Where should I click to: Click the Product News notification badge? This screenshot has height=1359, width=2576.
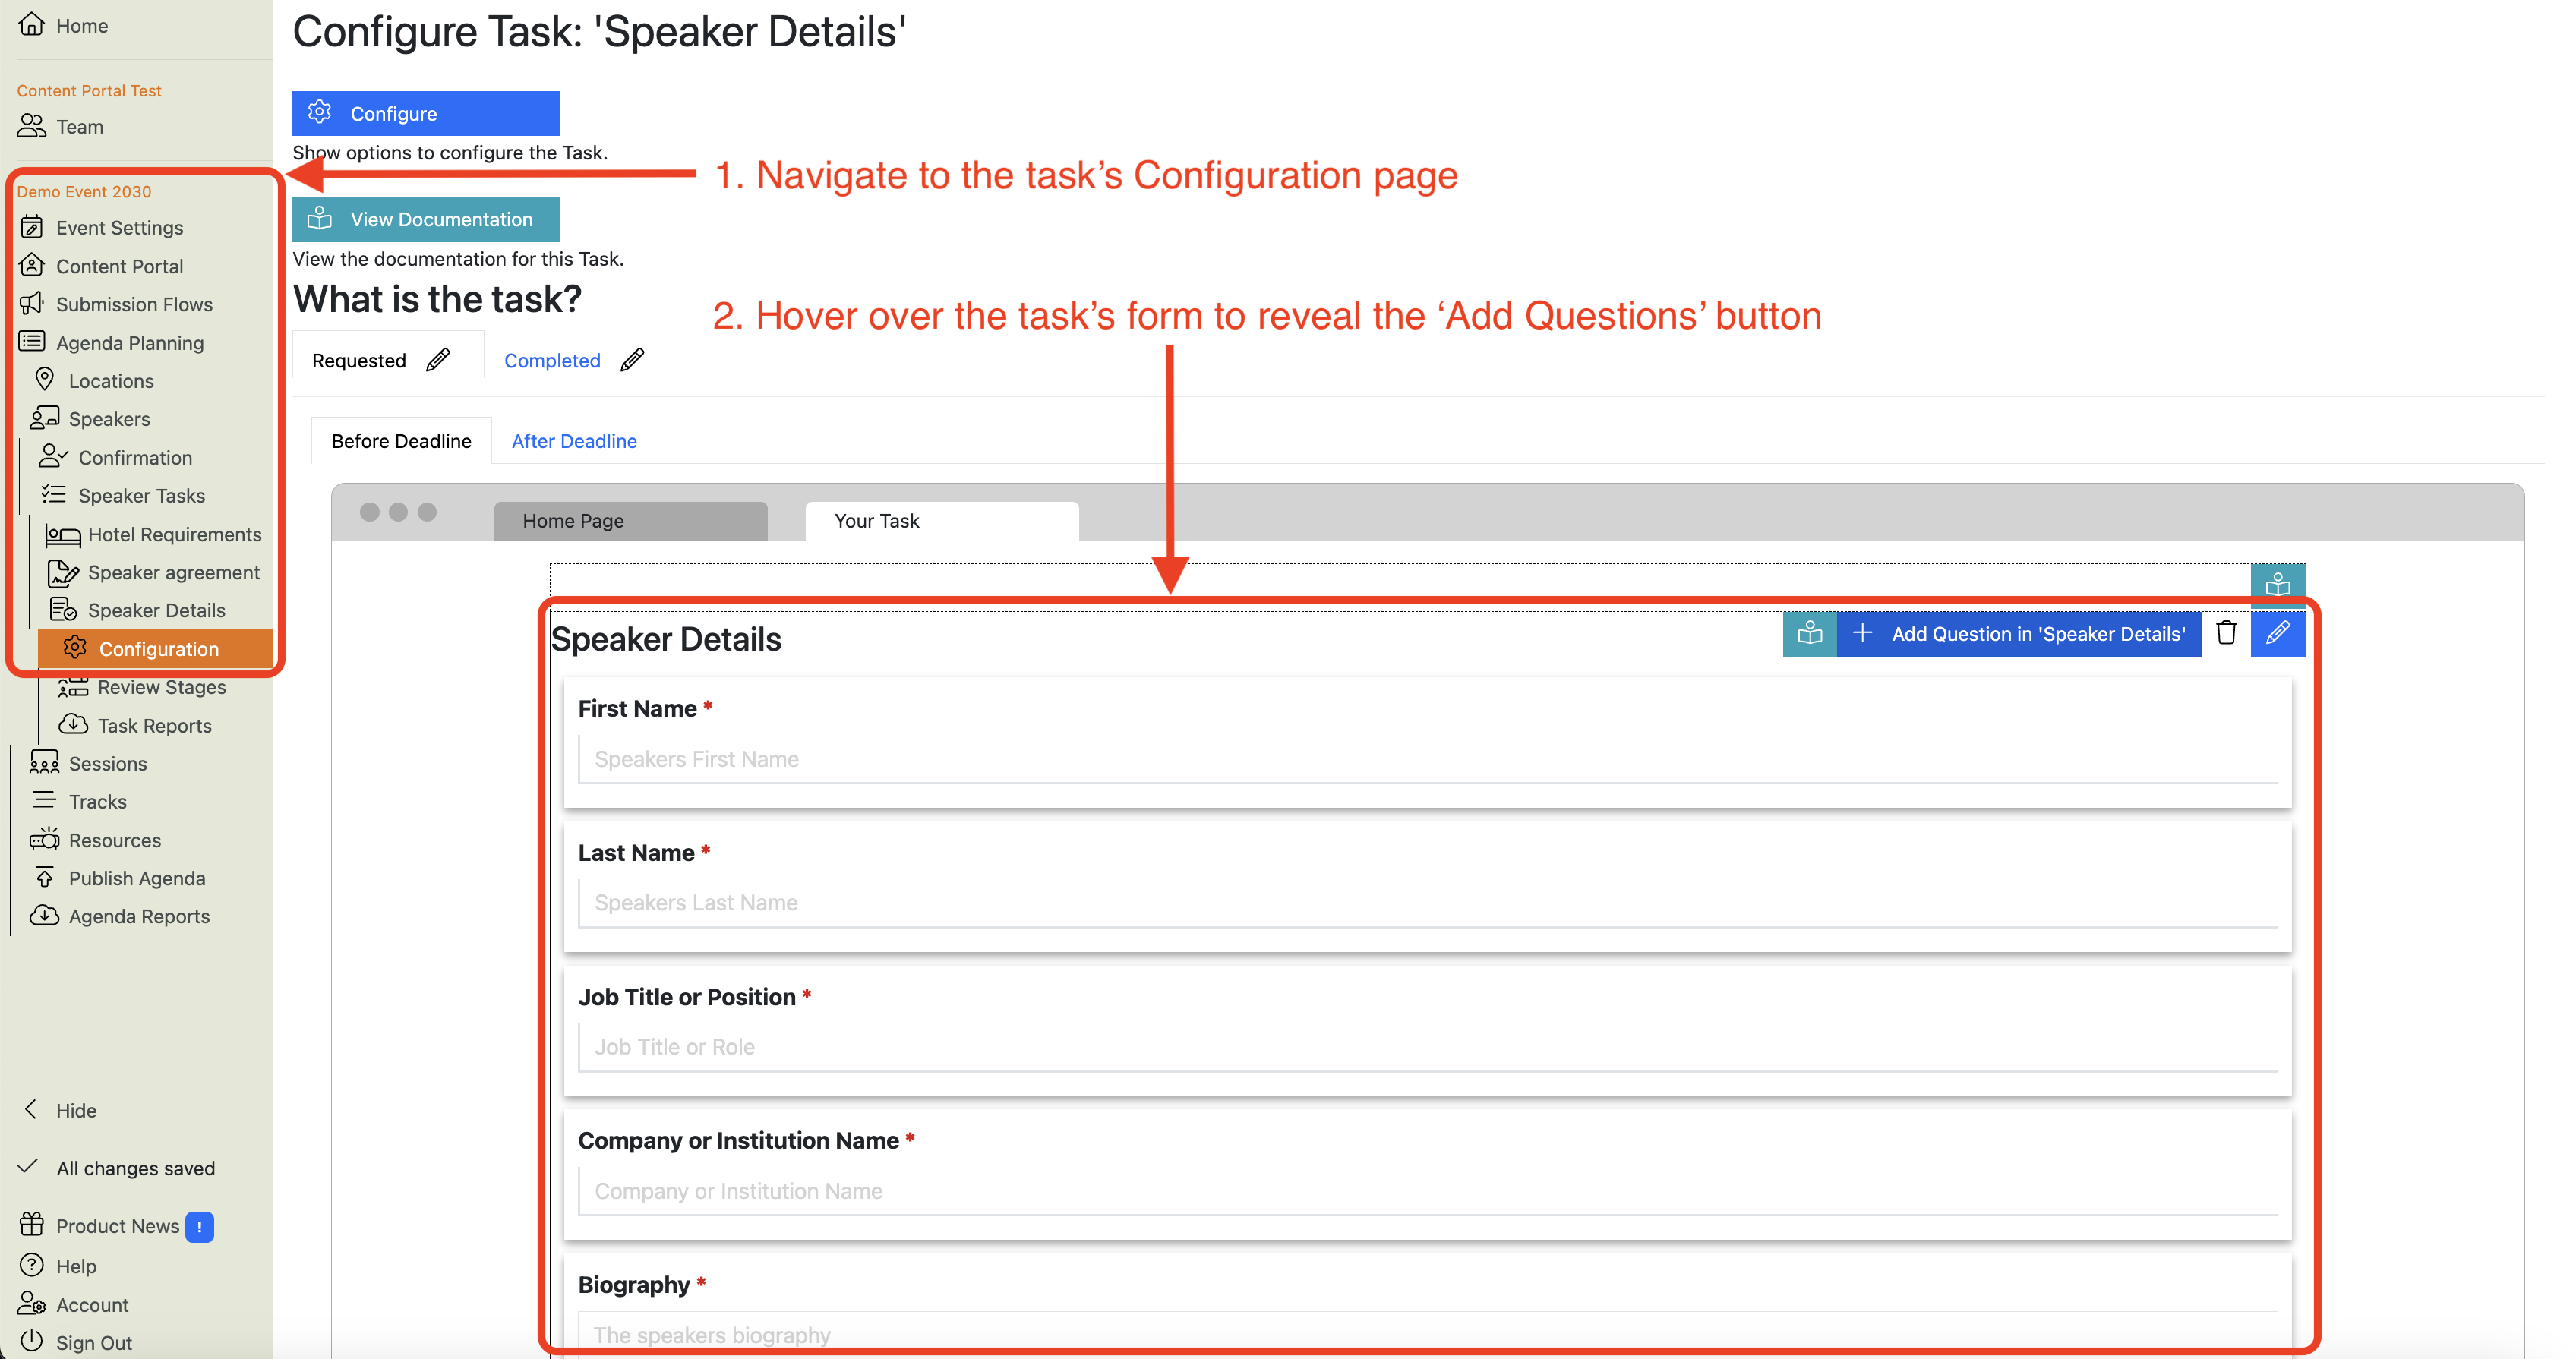tap(199, 1226)
